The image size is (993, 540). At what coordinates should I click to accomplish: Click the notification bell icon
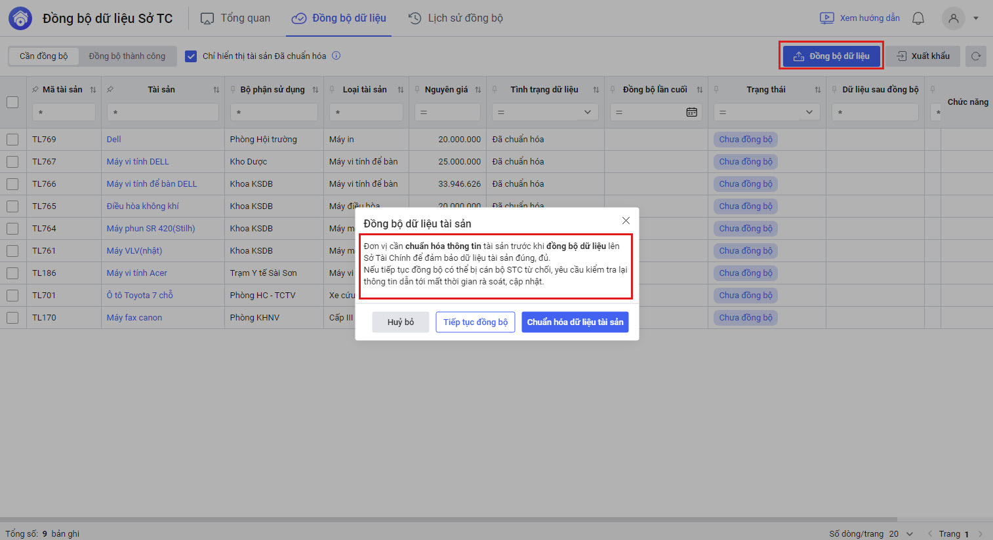pyautogui.click(x=918, y=18)
